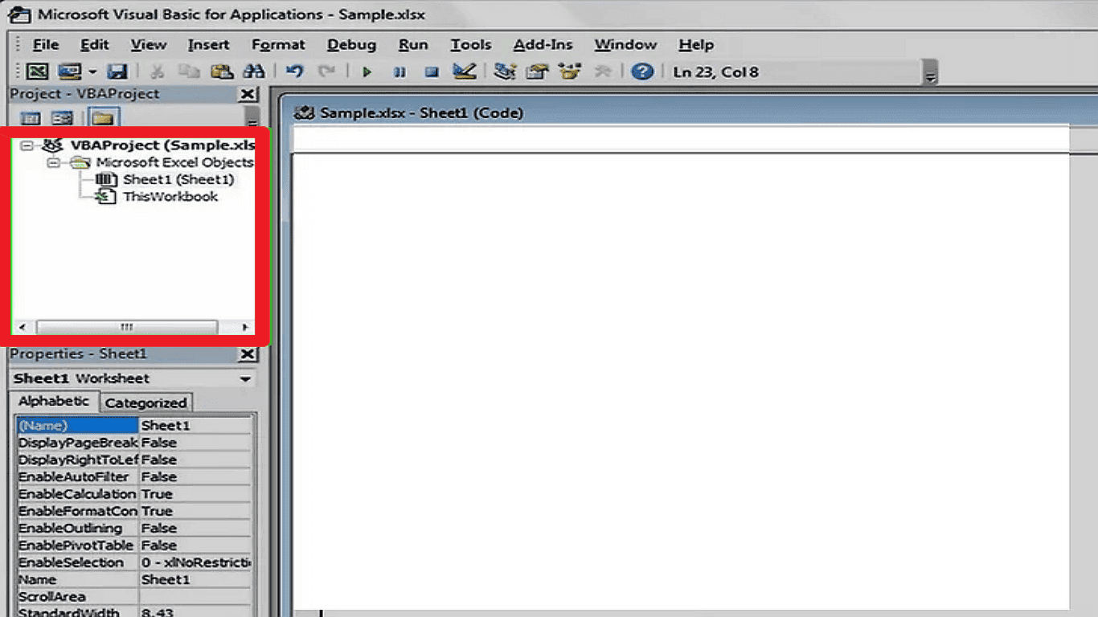Click the EnableSelection xlNoRestrictions value
Viewport: 1098px width, 617px height.
pyautogui.click(x=195, y=562)
